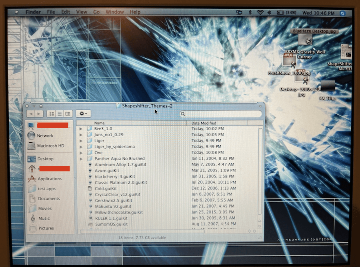Switch Finder to column view
This screenshot has width=360, height=267.
[68, 114]
